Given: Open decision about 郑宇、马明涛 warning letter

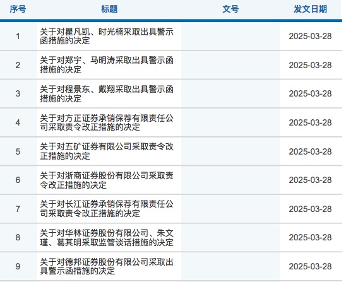Looking at the screenshot, I should click(x=107, y=65).
